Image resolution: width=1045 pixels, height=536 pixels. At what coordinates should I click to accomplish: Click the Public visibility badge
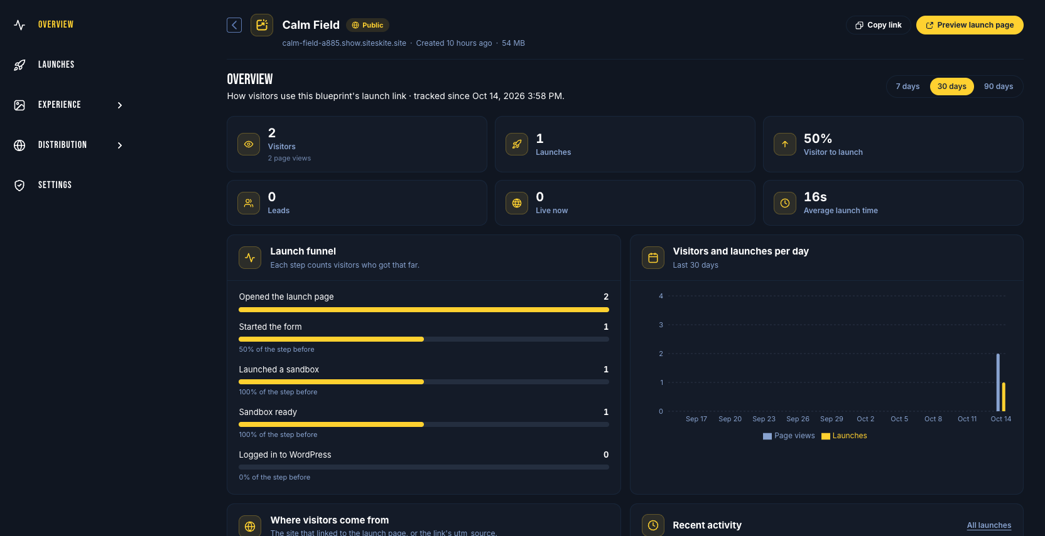point(367,25)
